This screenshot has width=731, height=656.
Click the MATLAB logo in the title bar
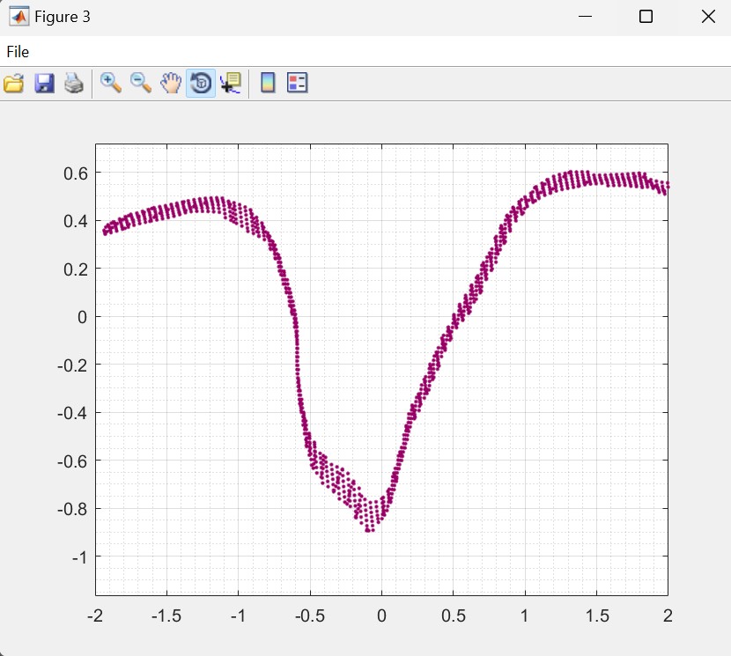[x=18, y=17]
